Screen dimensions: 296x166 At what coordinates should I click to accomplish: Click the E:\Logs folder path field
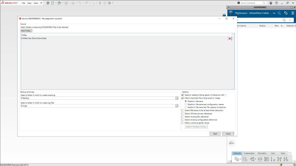97,106
